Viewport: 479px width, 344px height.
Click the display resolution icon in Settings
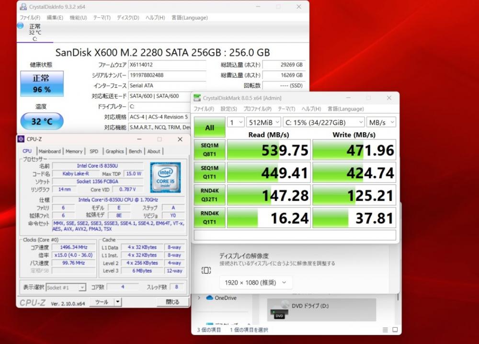[x=206, y=270]
